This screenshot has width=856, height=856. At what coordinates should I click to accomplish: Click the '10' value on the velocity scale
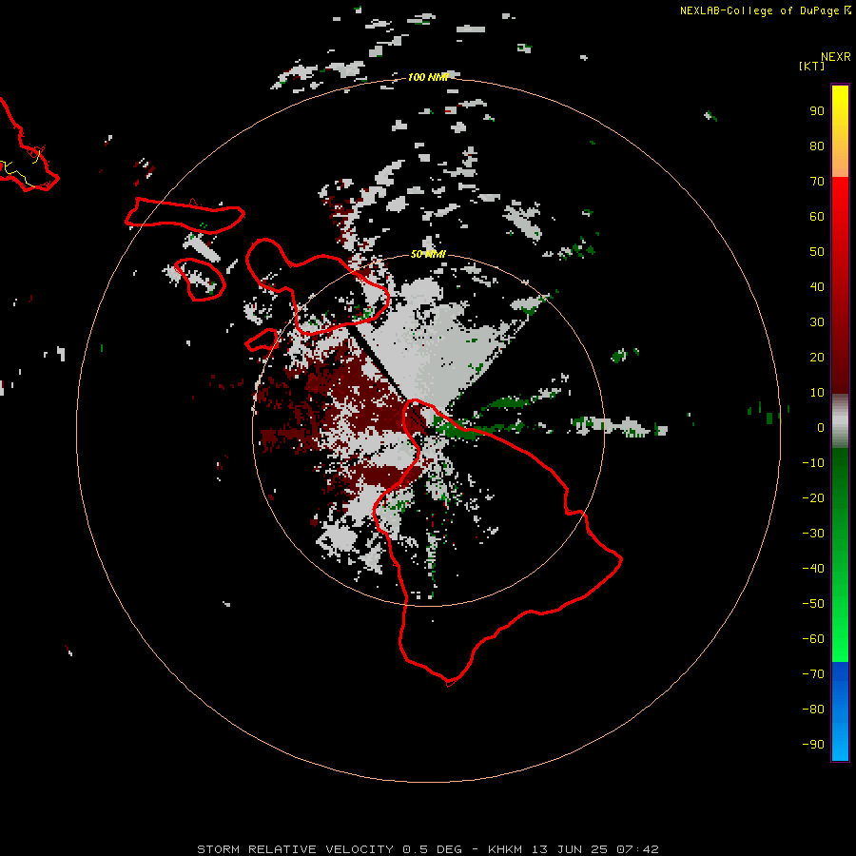click(817, 393)
